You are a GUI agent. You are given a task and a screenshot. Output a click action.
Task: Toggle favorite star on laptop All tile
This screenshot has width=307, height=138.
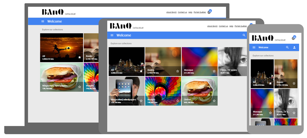coord(80,57)
